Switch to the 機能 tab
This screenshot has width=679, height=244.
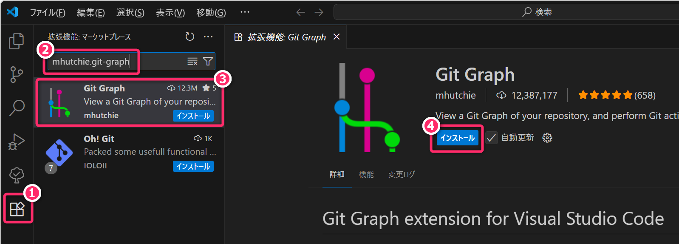(366, 174)
